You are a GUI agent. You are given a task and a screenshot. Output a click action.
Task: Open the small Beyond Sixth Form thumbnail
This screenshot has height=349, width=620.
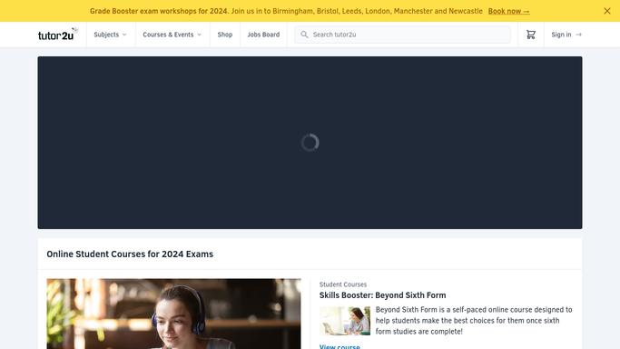click(x=344, y=321)
